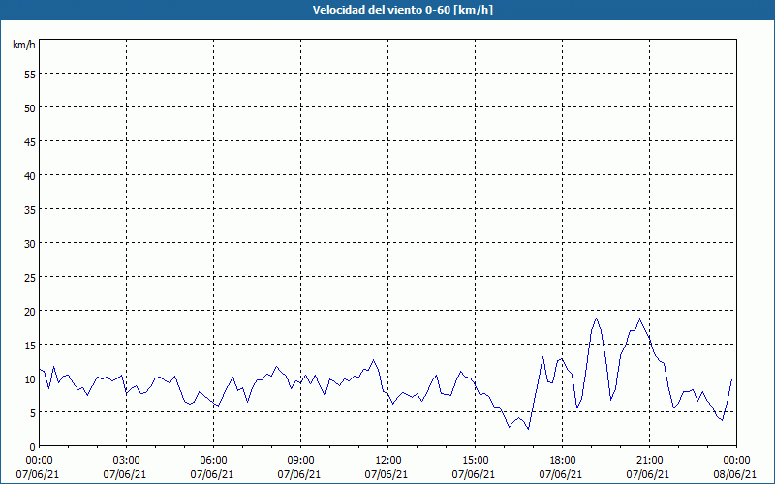
Task: Select the '10' tick label on the speed axis
Action: pyautogui.click(x=30, y=379)
